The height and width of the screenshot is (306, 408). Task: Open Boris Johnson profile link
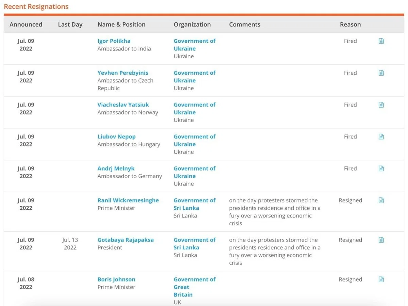pyautogui.click(x=116, y=280)
